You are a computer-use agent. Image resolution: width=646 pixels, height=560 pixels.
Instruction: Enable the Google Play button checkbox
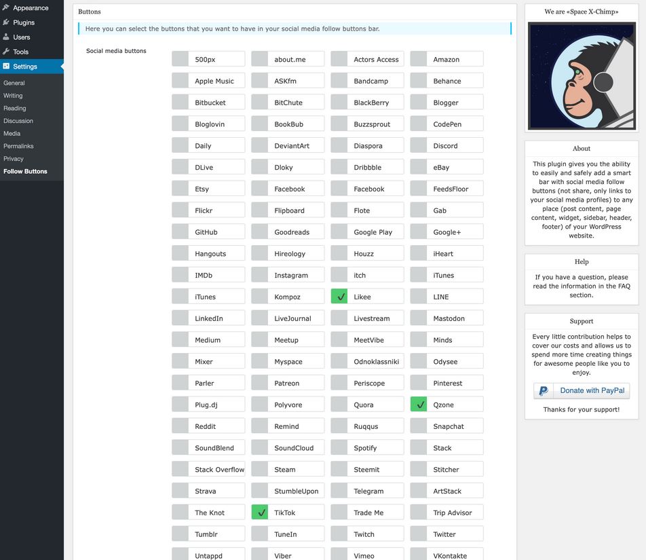point(339,231)
